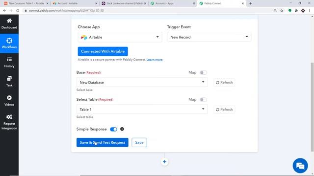The height and width of the screenshot is (176, 314).
Task: Click the 'Simple Response' label
Action: pyautogui.click(x=92, y=129)
